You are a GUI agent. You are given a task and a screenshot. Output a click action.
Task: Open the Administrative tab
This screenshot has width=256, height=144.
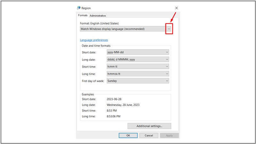pyautogui.click(x=98, y=15)
